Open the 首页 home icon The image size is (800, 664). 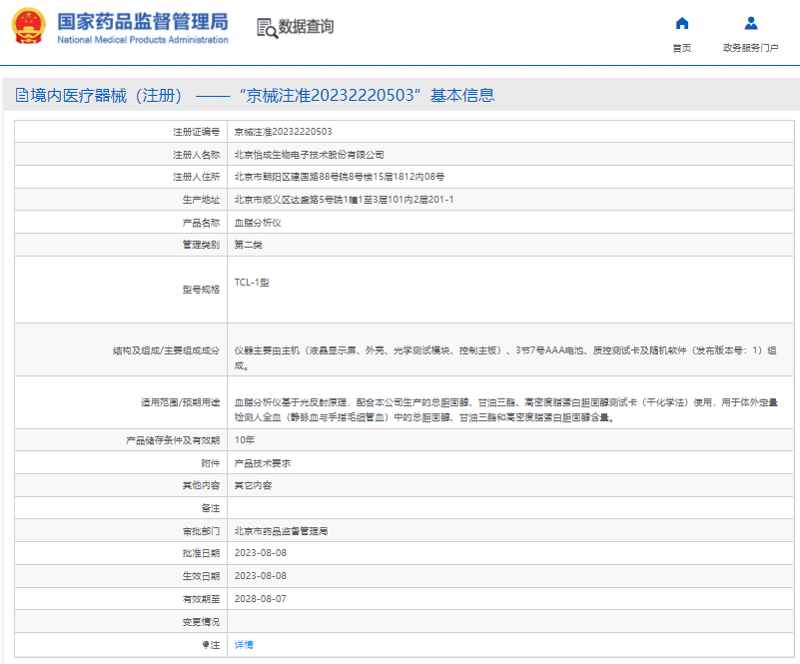682,23
